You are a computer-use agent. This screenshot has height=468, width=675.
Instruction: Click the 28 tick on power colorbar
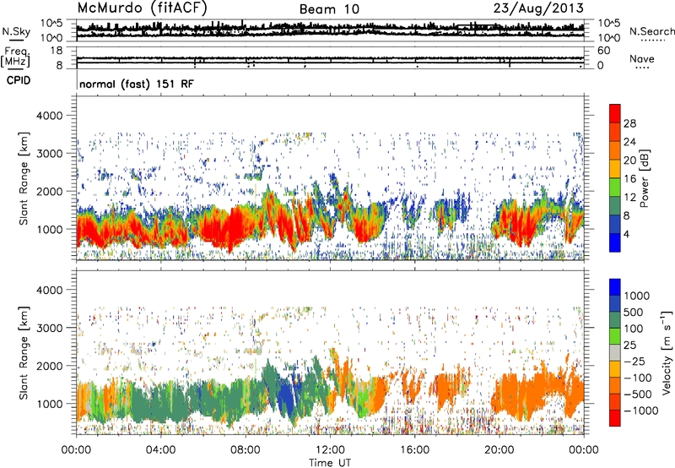[629, 123]
